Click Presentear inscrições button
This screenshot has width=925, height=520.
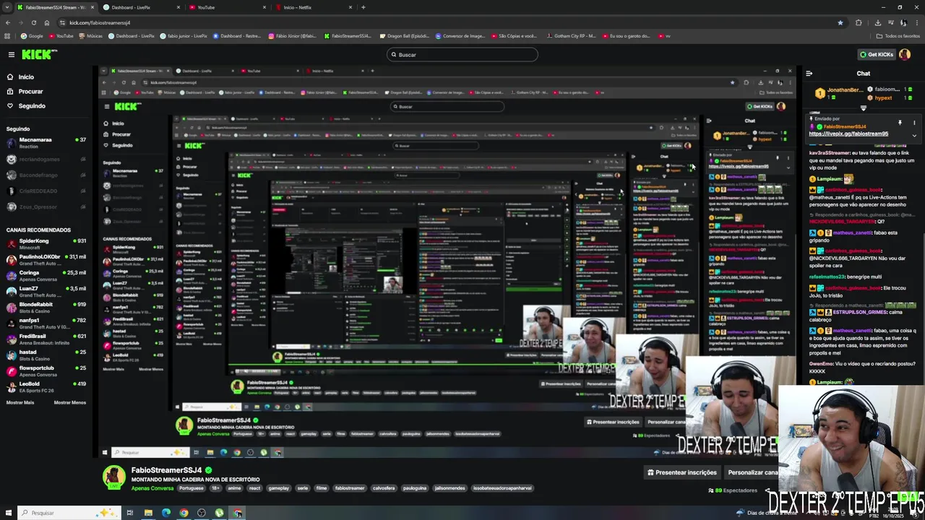click(x=682, y=472)
